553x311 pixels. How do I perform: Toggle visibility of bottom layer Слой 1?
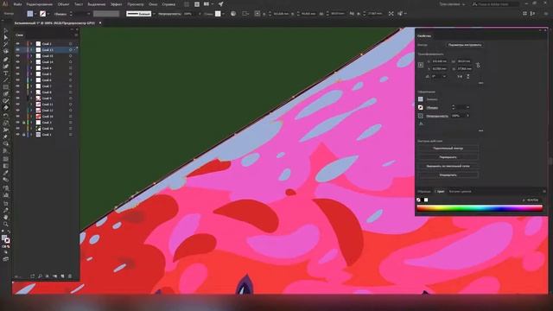coord(18,135)
